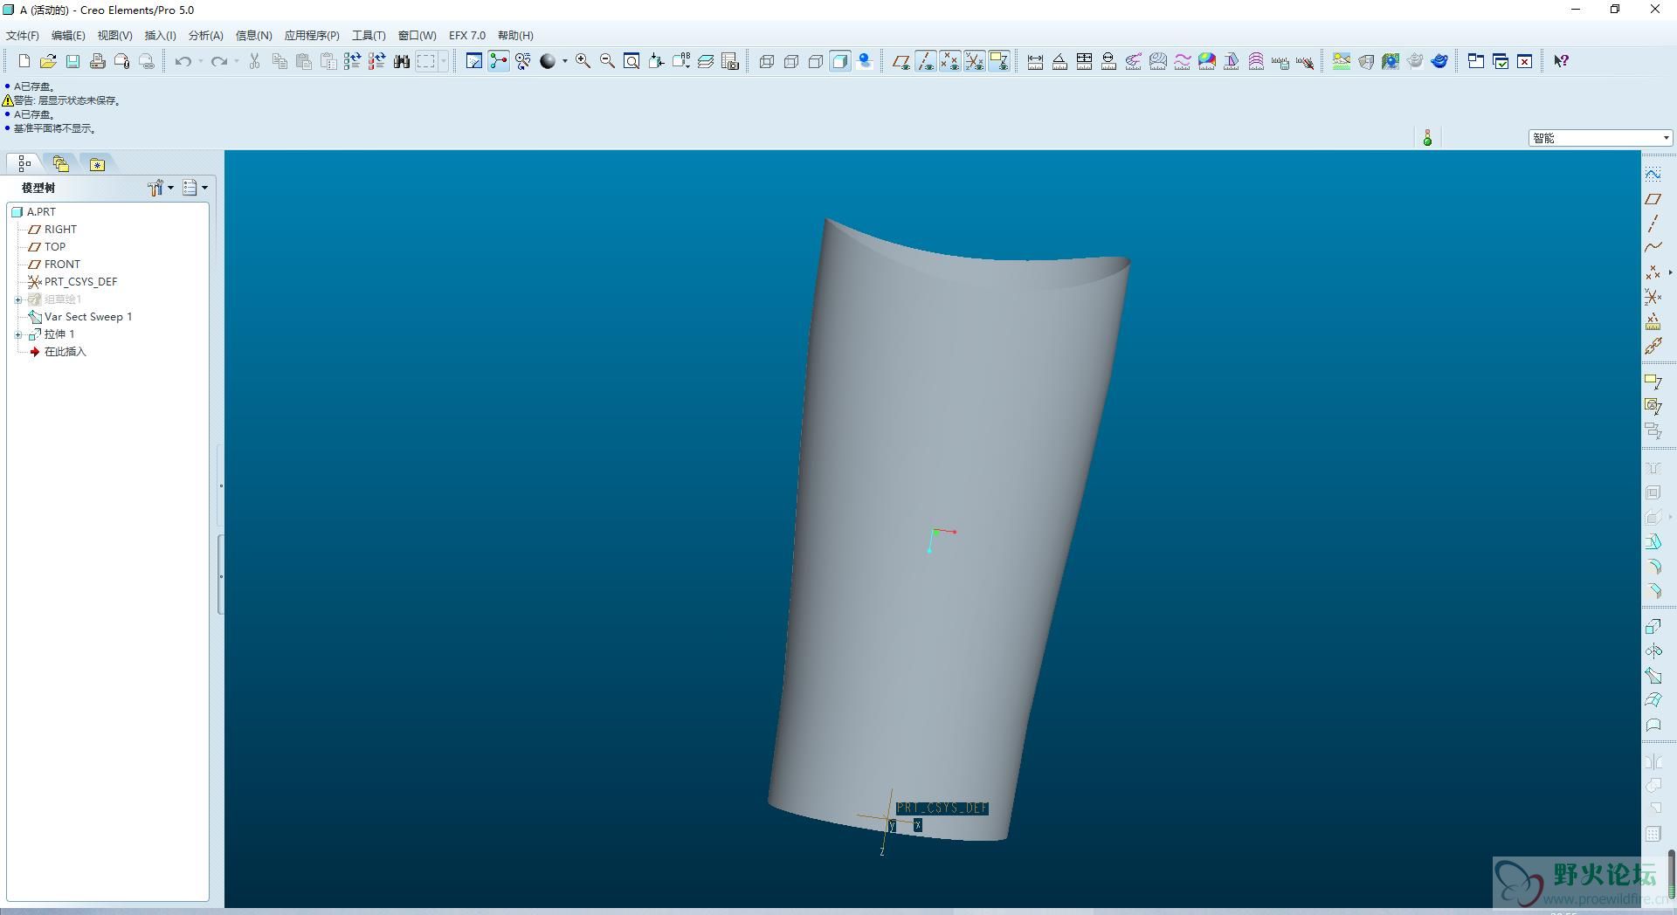Click the Redo arrow
Image resolution: width=1677 pixels, height=915 pixels.
point(219,61)
